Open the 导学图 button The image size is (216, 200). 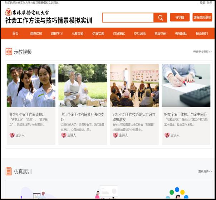(x=180, y=17)
